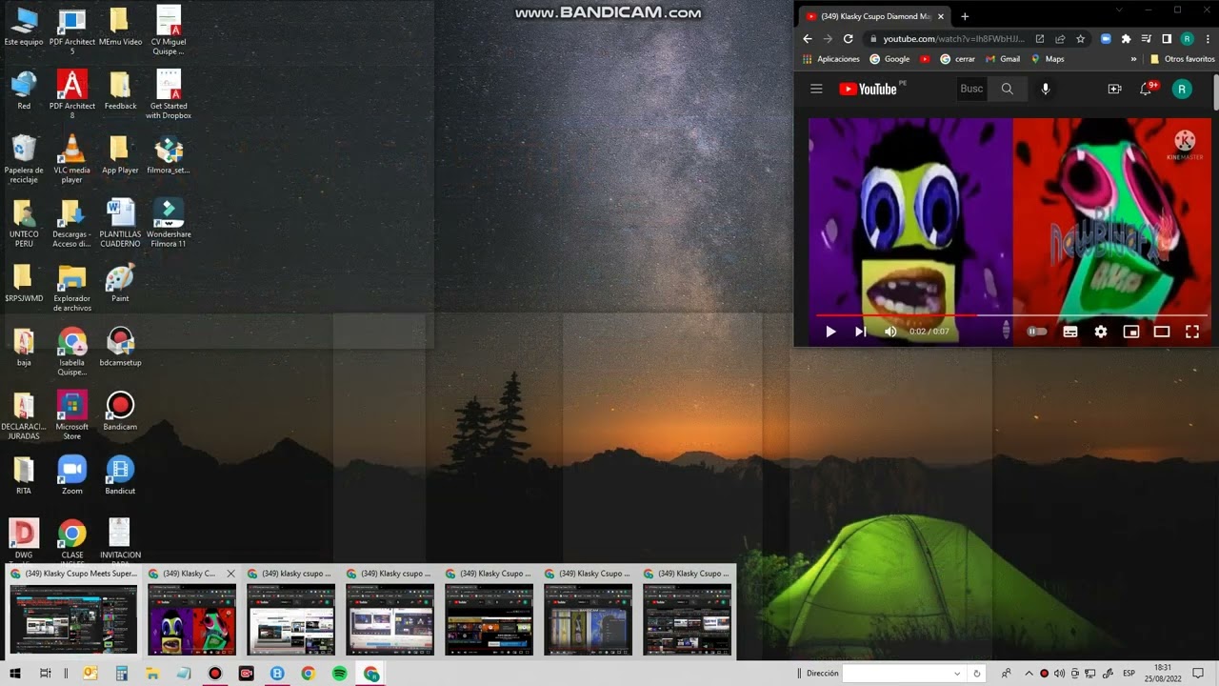The height and width of the screenshot is (686, 1219).
Task: Go back in Chrome
Action: [808, 39]
